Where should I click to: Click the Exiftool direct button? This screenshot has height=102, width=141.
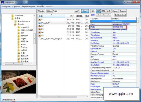coord(120,15)
